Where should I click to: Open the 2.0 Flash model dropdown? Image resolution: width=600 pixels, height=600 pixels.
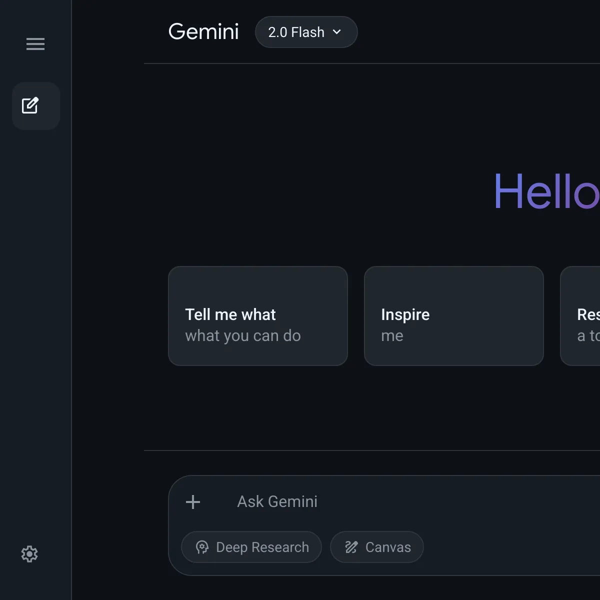tap(306, 32)
